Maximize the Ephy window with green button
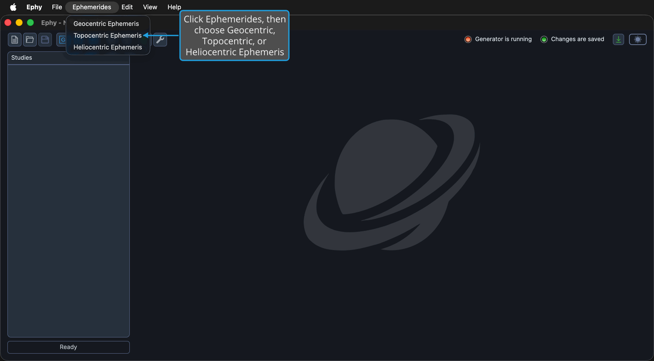The image size is (654, 361). [x=30, y=23]
